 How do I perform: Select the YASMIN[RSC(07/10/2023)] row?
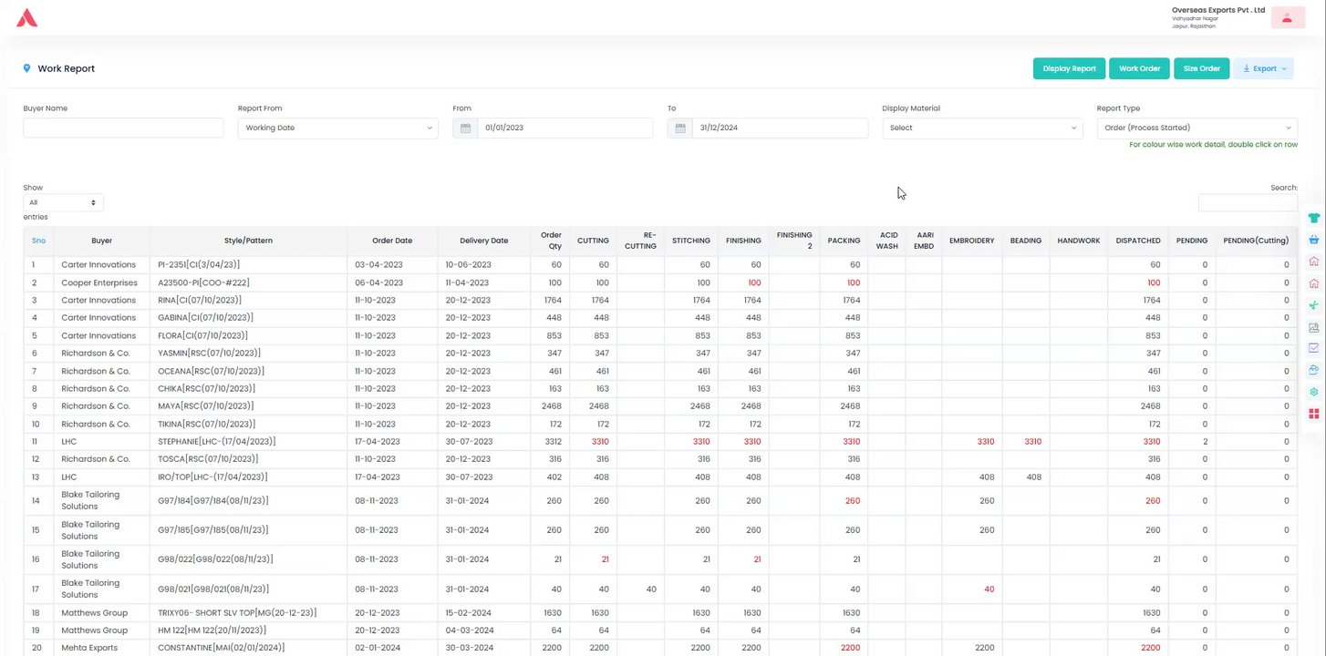tap(660, 353)
